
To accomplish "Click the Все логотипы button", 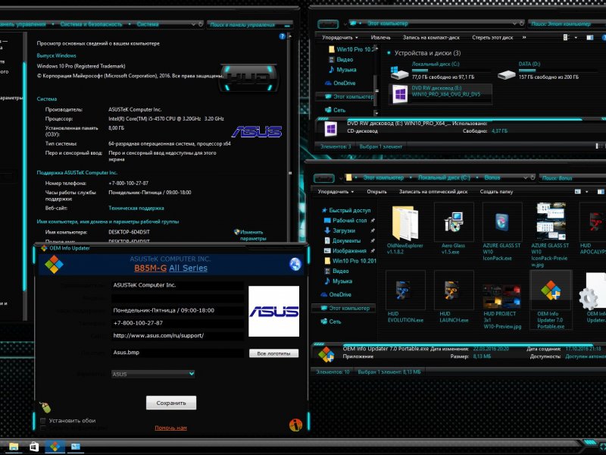I will click(273, 353).
